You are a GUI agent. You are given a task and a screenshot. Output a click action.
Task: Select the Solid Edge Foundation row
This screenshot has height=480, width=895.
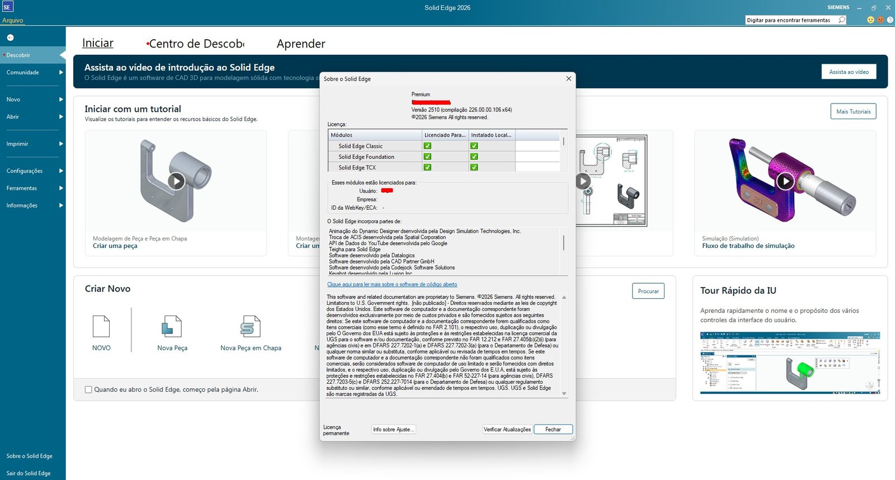444,157
